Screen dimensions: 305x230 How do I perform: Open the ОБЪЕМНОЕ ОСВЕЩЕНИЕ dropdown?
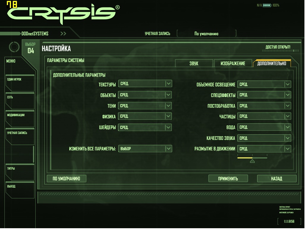point(264,84)
